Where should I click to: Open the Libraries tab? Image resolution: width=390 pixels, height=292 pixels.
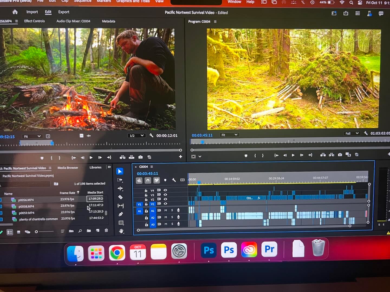96,167
